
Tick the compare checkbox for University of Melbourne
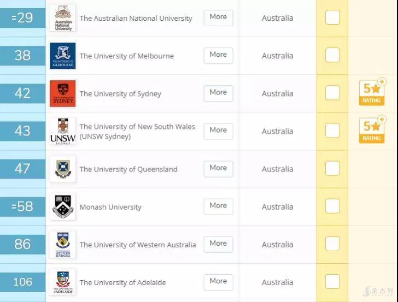[x=332, y=55]
